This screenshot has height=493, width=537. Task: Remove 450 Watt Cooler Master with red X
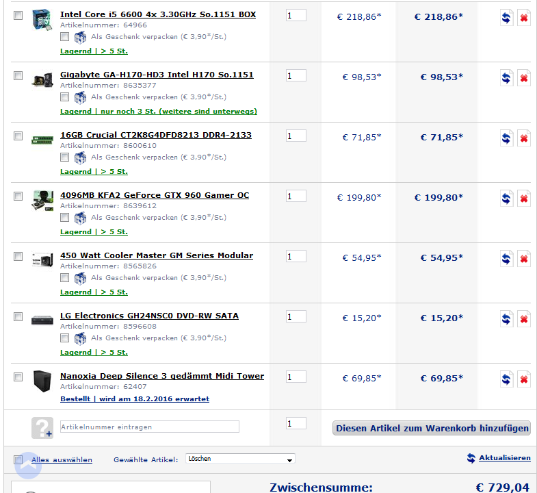(523, 259)
